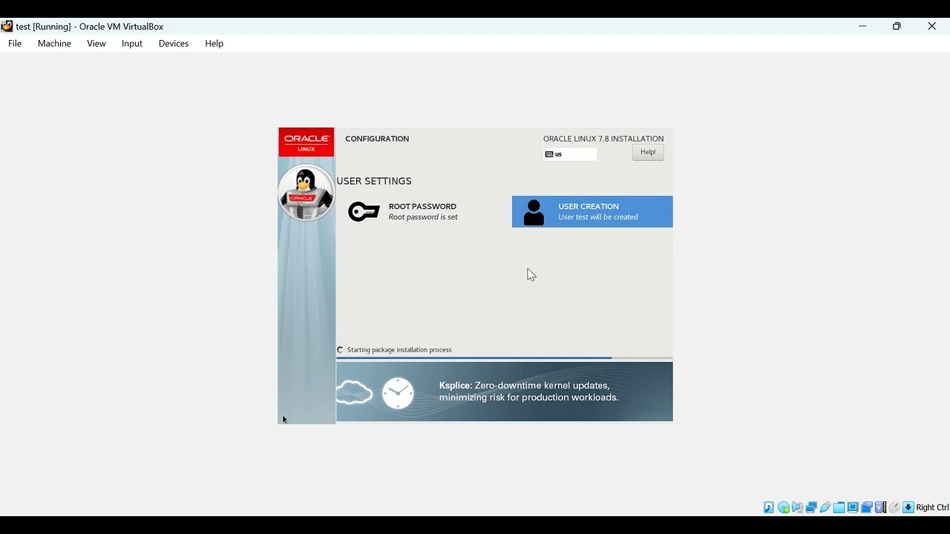Click the Help! button
This screenshot has height=534, width=950.
648,152
